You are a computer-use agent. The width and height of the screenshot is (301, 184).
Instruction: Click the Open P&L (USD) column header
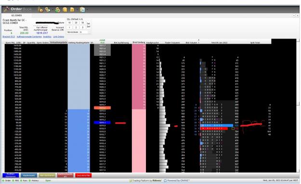click(13, 42)
